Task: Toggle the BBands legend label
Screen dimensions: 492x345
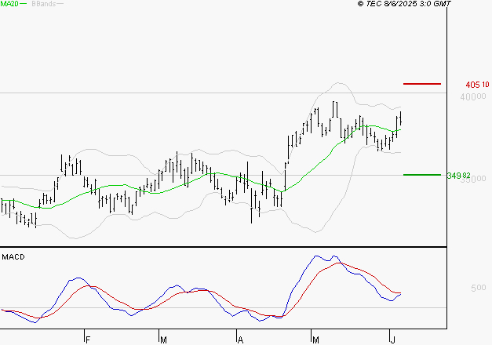Action: 42,4
